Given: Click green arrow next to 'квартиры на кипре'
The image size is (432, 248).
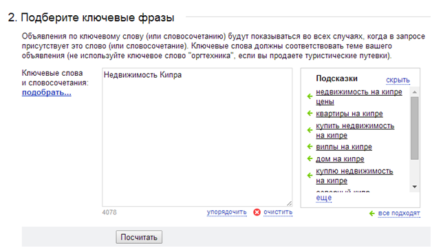Looking at the screenshot, I should pos(310,113).
